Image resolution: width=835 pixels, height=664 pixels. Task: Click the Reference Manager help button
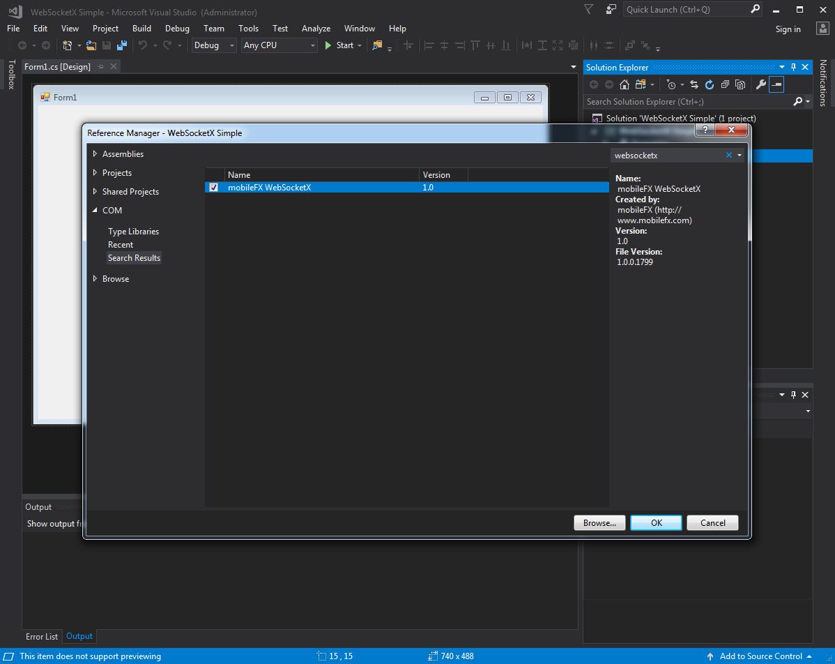pos(705,130)
